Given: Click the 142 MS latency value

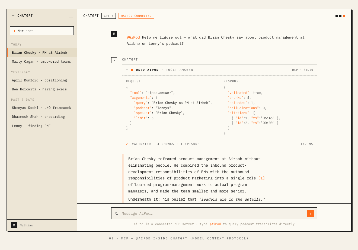Looking at the screenshot, I should [x=307, y=144].
